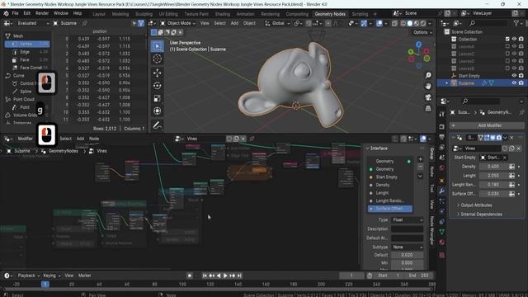Open the viewport Options dropdown
528x297 pixels.
point(422,32)
